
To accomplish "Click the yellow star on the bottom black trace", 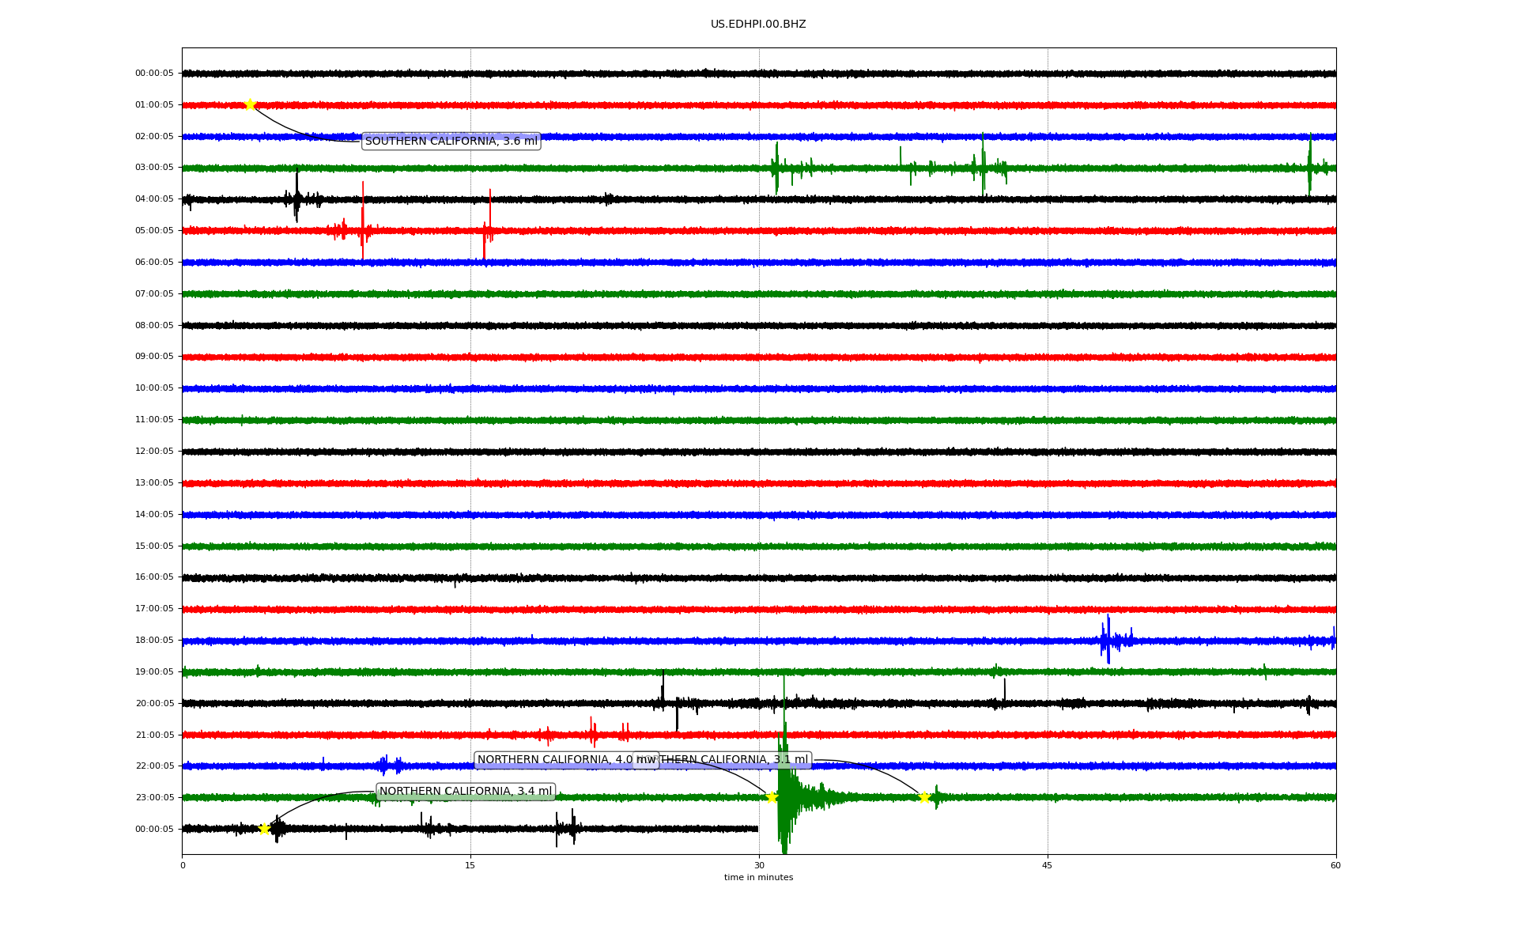I will pyautogui.click(x=265, y=829).
